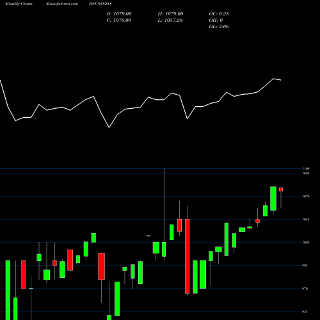Select the low value 'L: 1057.20'
Viewport: 320px width, 320px height.
coord(170,20)
